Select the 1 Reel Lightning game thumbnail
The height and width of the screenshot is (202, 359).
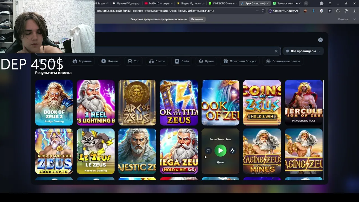click(96, 103)
